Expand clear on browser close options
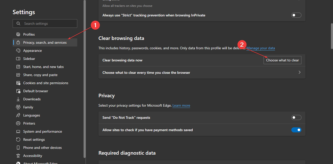The height and width of the screenshot is (164, 333). [300, 73]
